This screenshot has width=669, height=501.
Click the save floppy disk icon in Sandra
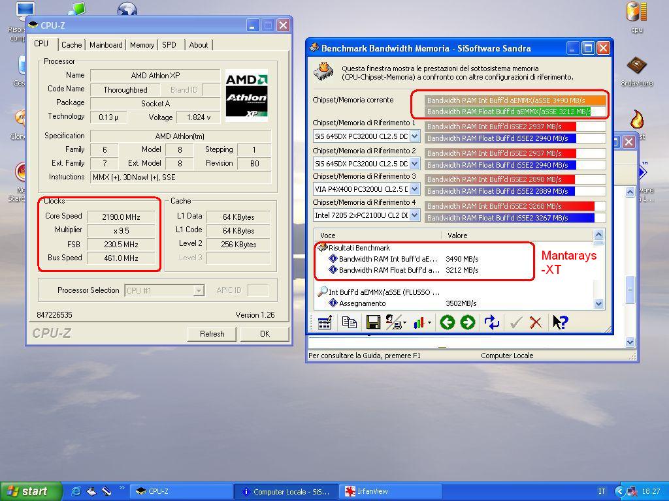pyautogui.click(x=373, y=322)
